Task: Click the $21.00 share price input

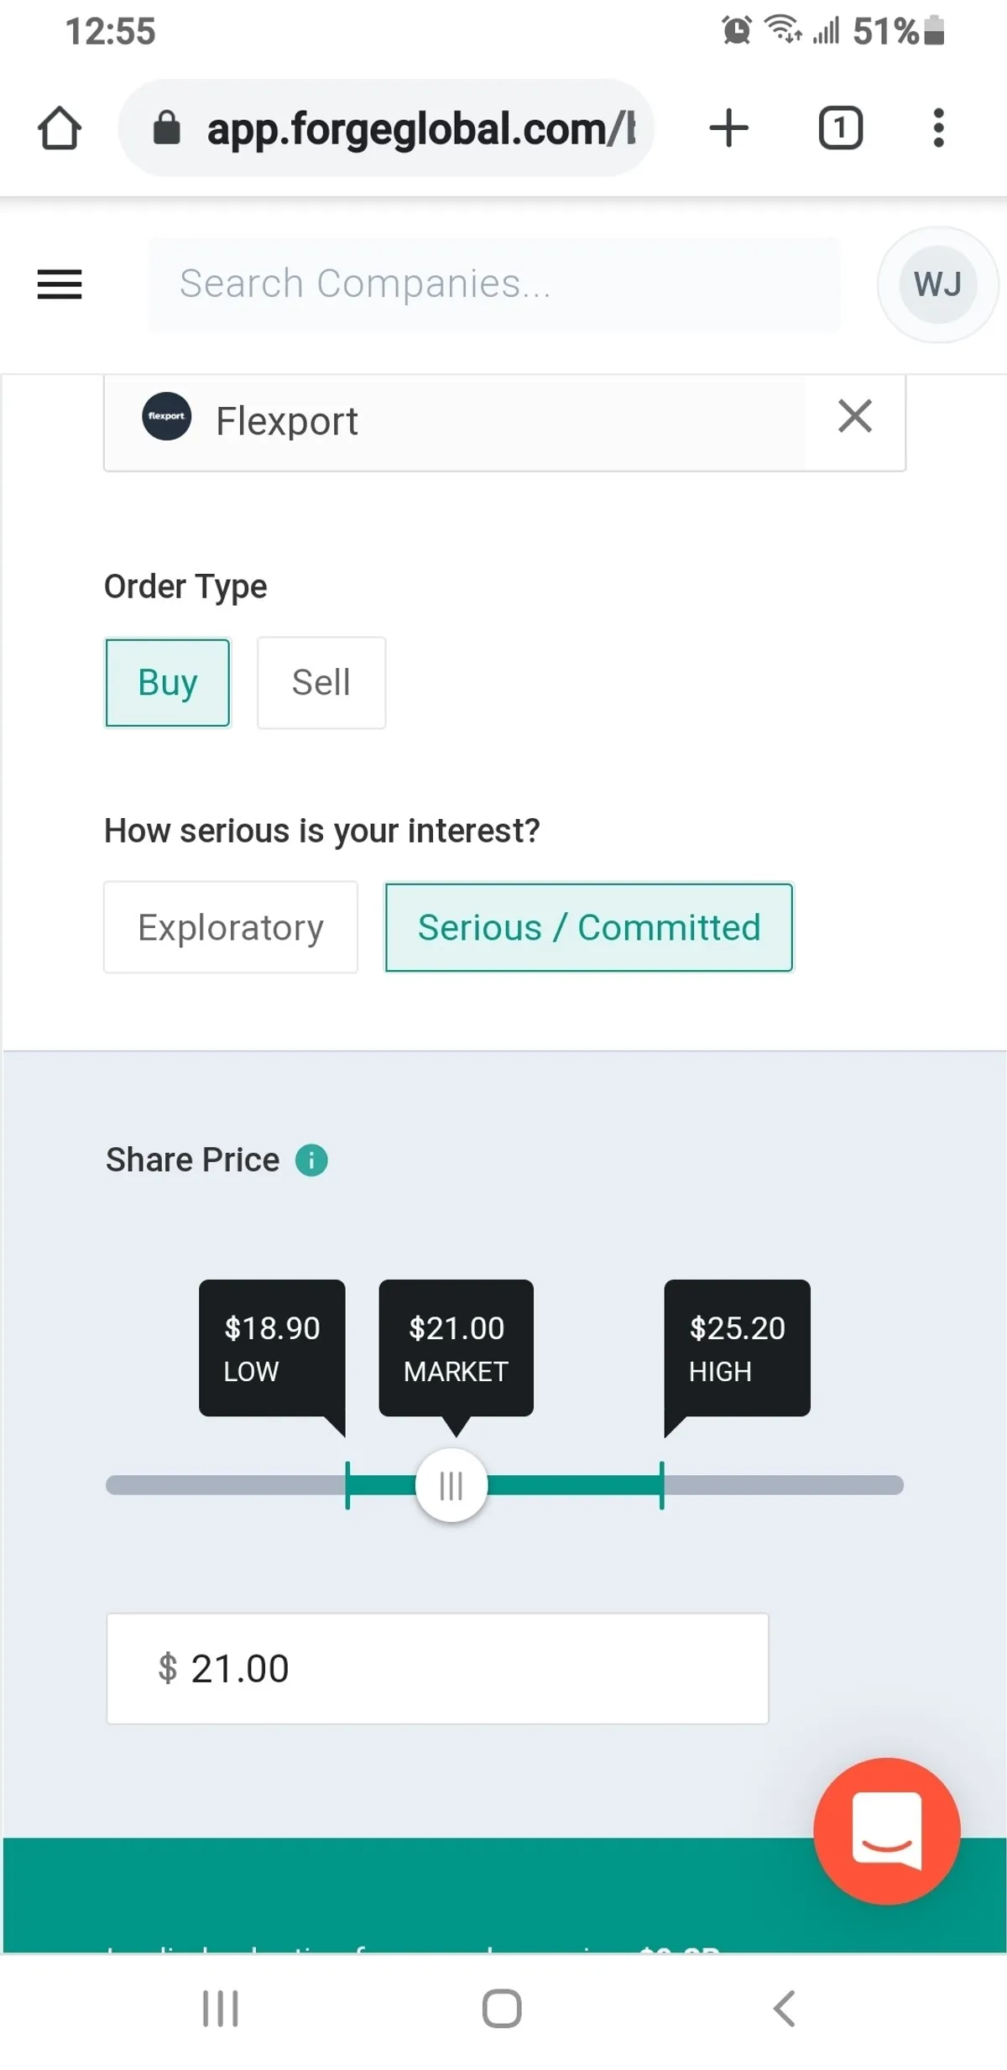Action: pyautogui.click(x=437, y=1669)
